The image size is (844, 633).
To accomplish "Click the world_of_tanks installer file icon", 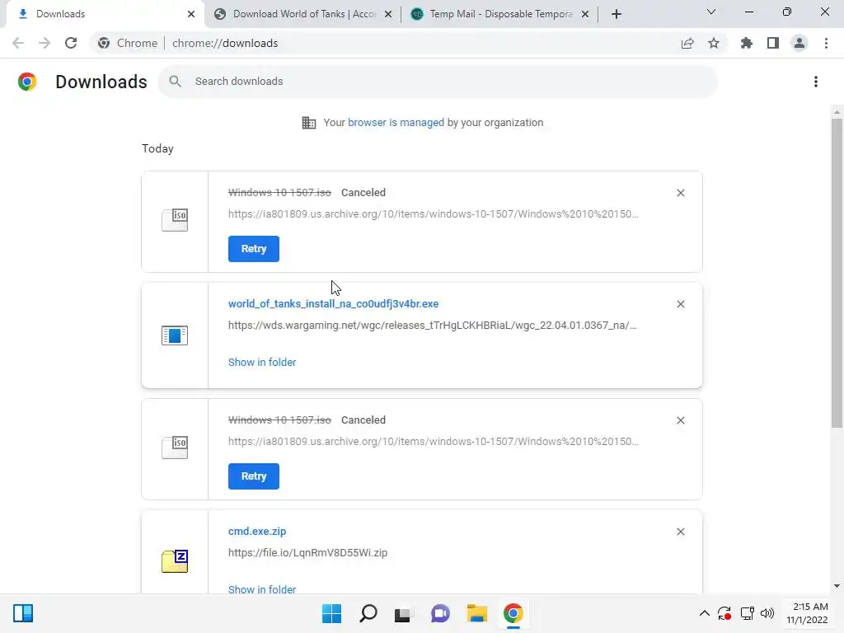I will 175,335.
